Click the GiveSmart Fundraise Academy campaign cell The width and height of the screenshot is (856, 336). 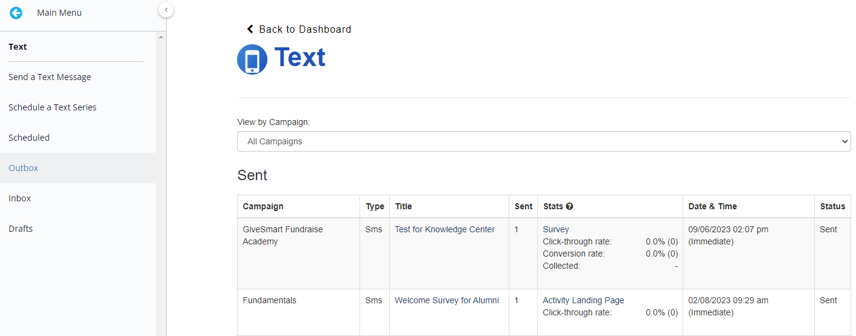pyautogui.click(x=283, y=235)
